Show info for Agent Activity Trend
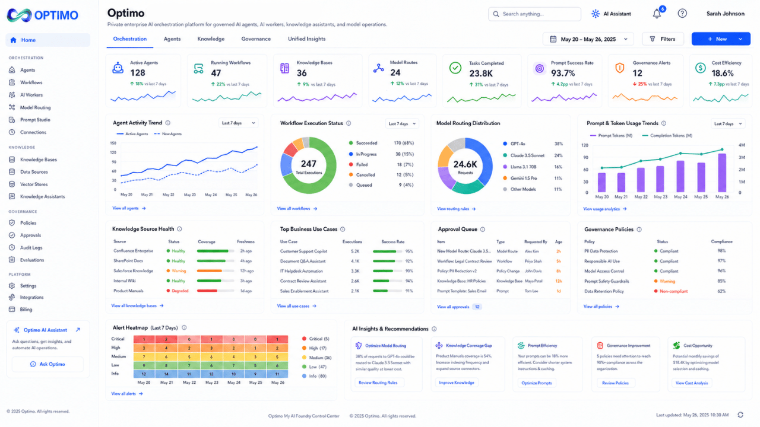Screen dimensions: 760x427 coord(168,123)
